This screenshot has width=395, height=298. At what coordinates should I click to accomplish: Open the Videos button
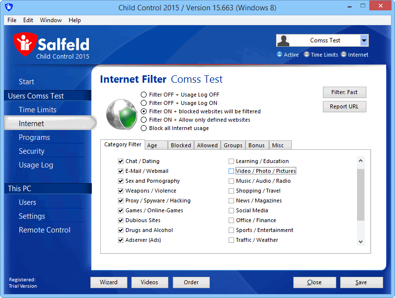point(150,282)
